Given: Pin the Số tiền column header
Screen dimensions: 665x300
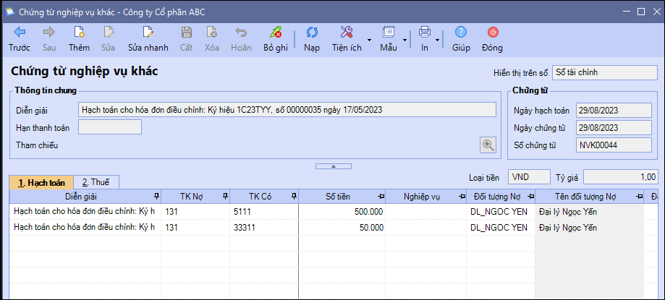Looking at the screenshot, I should click(x=381, y=197).
